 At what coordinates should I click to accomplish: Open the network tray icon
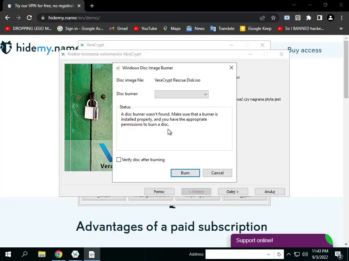pos(297,254)
